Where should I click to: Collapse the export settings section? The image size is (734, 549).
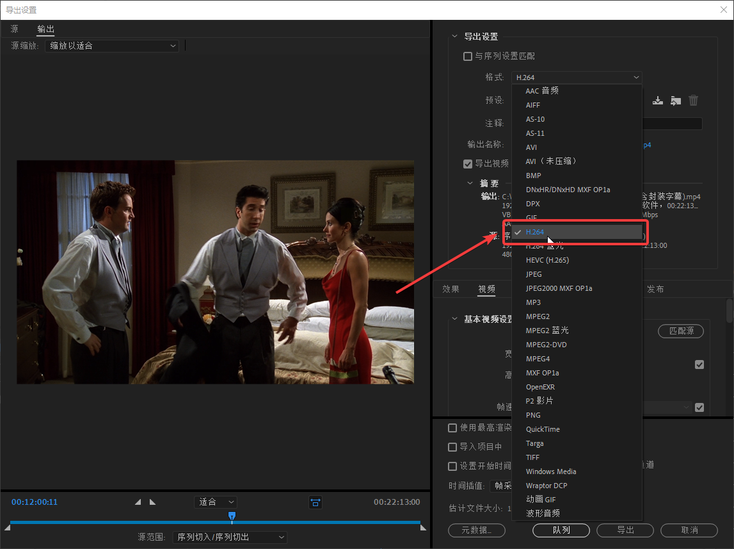click(454, 36)
